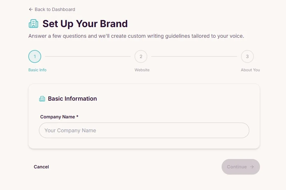Click the Cancel option
Viewport: 286px width, 190px height.
[x=41, y=167]
